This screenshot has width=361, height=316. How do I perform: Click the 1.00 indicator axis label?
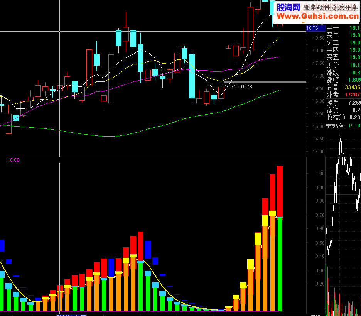click(x=320, y=174)
